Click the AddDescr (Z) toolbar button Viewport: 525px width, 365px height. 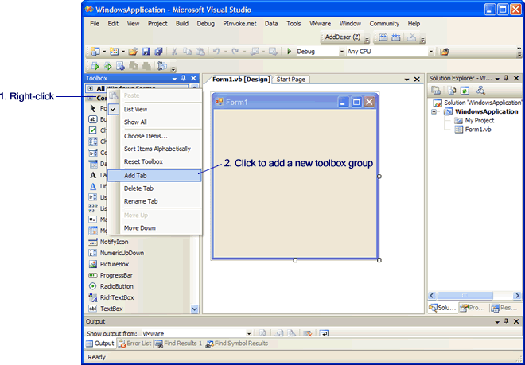344,37
